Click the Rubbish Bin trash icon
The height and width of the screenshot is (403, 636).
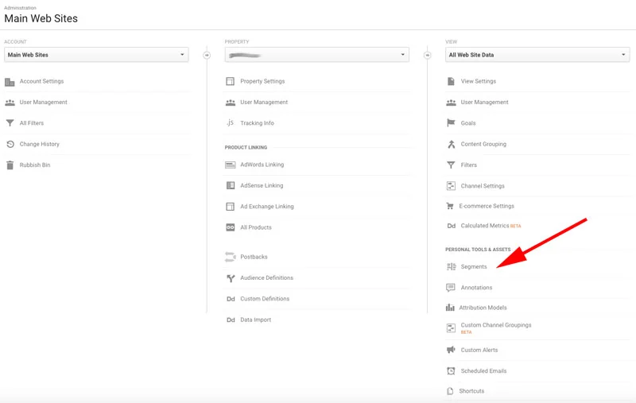10,165
